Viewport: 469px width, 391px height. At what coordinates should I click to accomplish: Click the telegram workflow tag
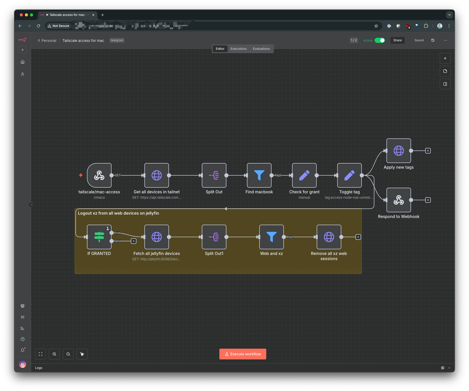pos(117,40)
